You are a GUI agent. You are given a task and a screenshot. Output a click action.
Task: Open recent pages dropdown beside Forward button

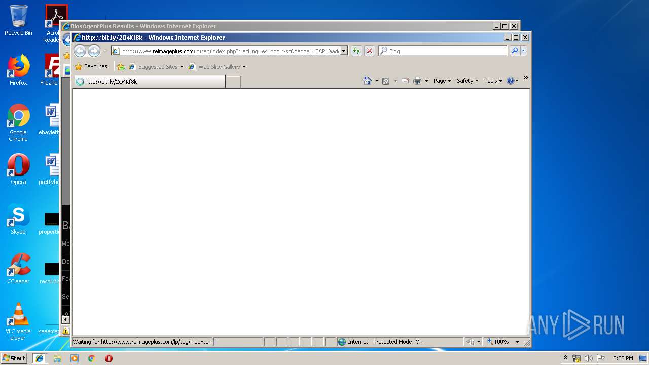105,51
